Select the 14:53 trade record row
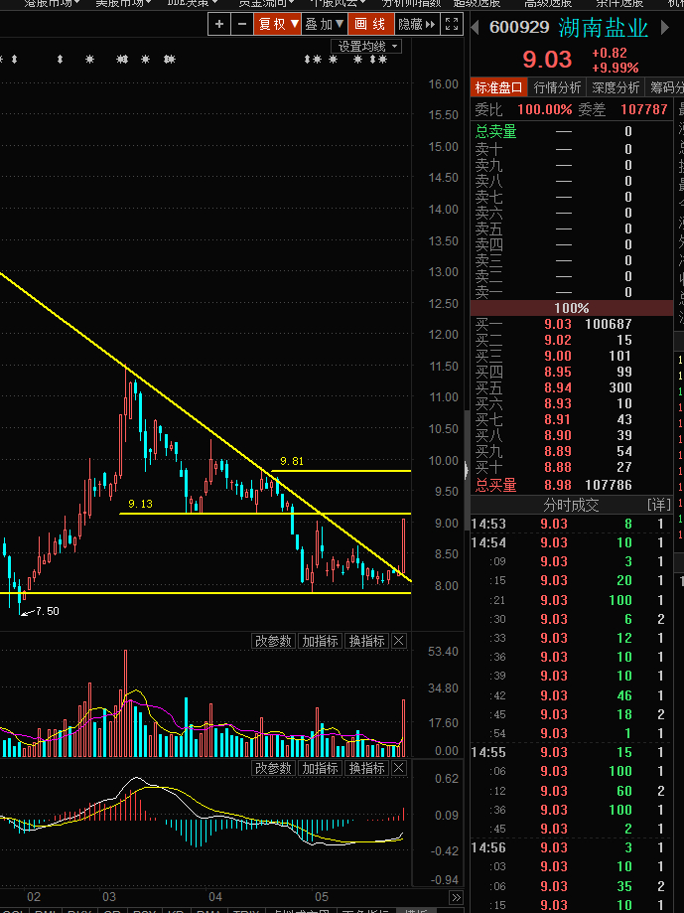Screen dimensions: 684x913 tap(571, 524)
